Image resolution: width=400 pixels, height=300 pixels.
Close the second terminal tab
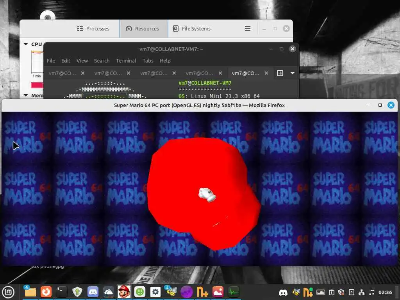129,73
